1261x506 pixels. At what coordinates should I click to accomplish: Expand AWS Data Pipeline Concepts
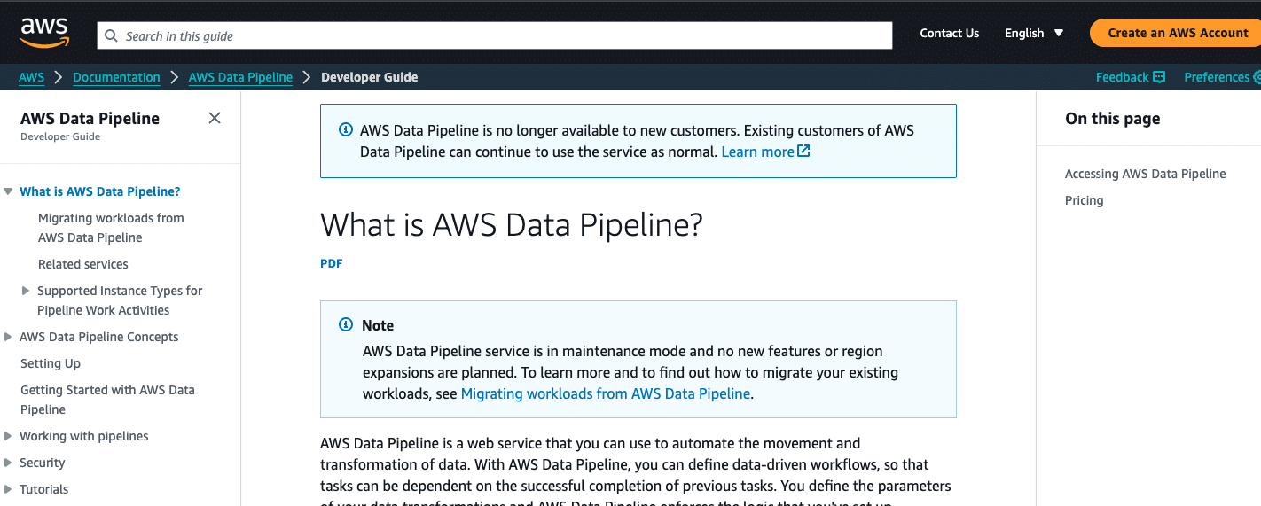(8, 337)
